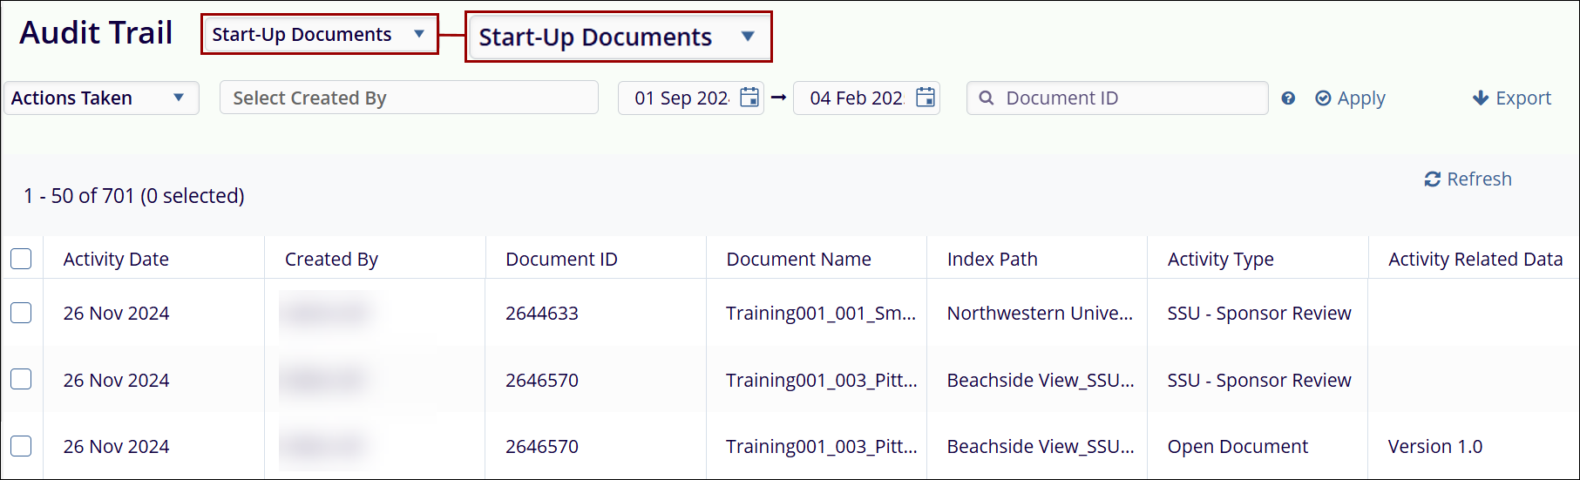Open the end date calendar picker icon
Image resolution: width=1580 pixels, height=480 pixels.
[x=925, y=98]
